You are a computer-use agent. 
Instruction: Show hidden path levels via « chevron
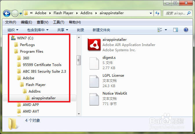coord(31,13)
